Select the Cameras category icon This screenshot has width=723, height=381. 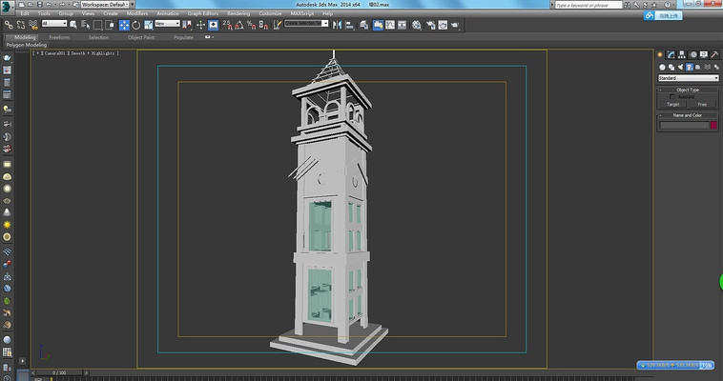(690, 67)
